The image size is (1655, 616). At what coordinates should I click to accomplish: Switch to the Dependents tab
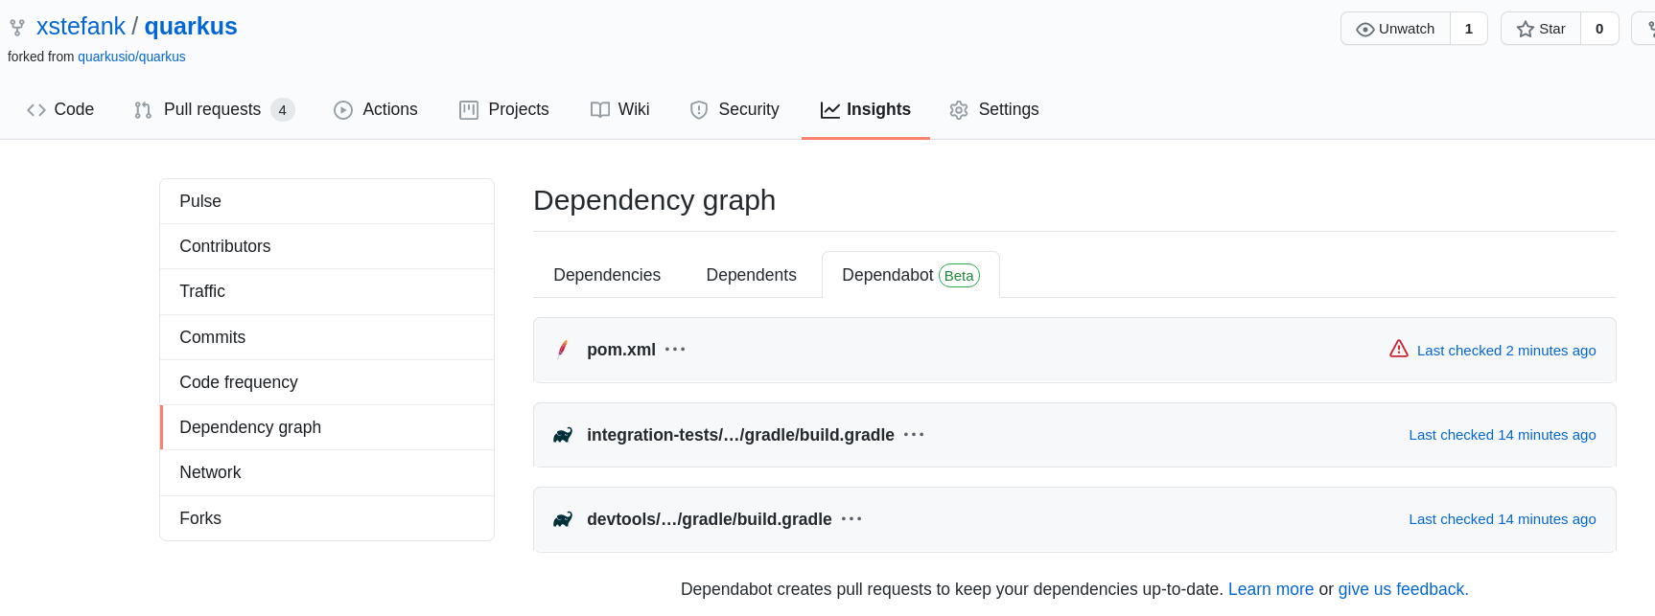751,275
